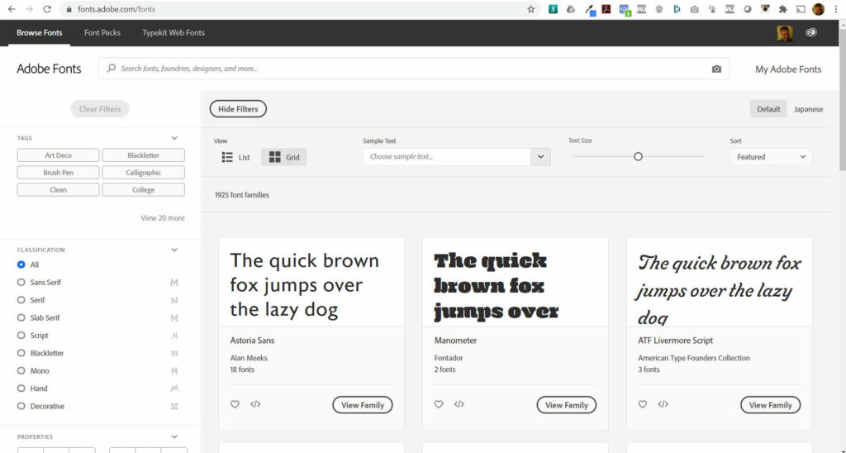Bookmark this page with the star icon
Image resolution: width=846 pixels, height=453 pixels.
[x=531, y=9]
